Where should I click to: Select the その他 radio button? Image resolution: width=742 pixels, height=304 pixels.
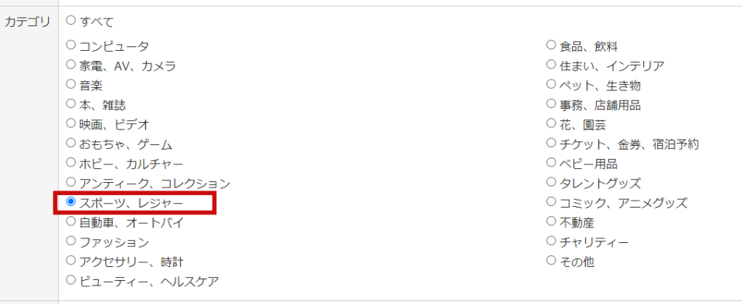pyautogui.click(x=551, y=260)
